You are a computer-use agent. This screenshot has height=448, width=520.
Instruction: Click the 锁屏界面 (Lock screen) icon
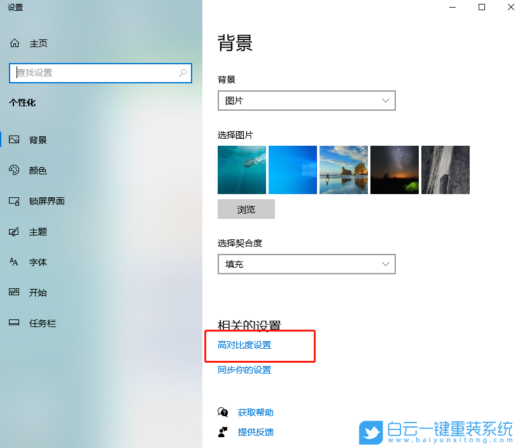pyautogui.click(x=15, y=200)
